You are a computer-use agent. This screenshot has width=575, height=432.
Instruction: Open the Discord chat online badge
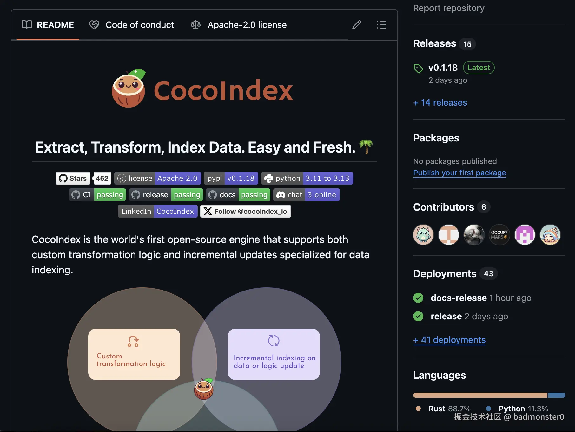307,195
